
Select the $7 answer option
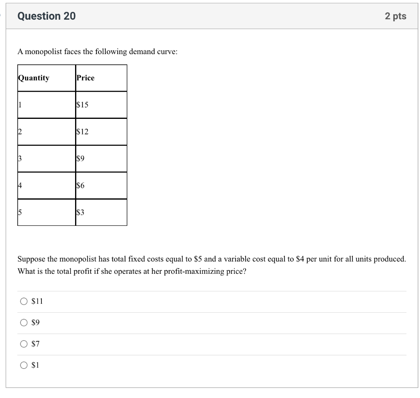pyautogui.click(x=24, y=344)
